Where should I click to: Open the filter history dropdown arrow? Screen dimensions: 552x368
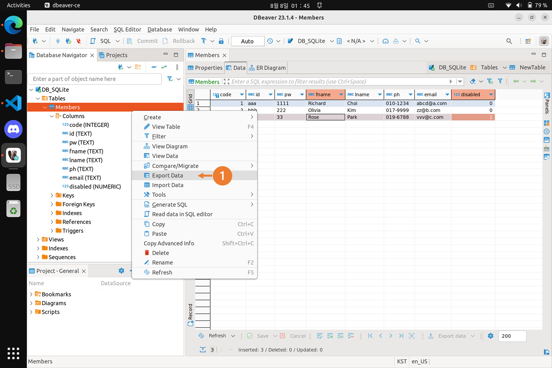coord(460,81)
